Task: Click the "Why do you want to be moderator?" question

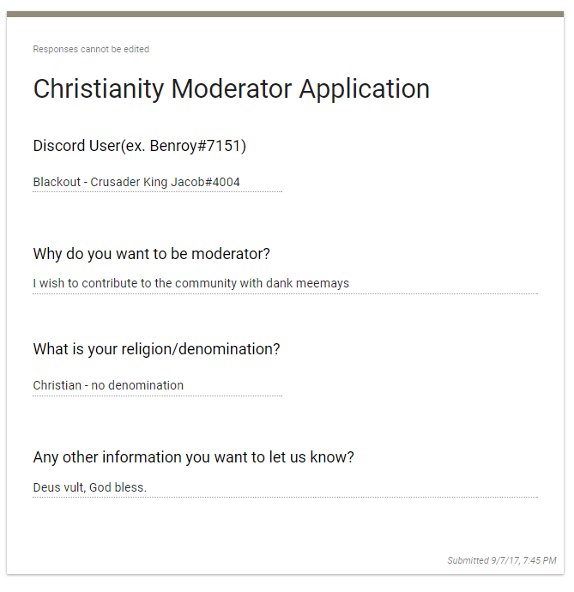Action: [x=152, y=254]
